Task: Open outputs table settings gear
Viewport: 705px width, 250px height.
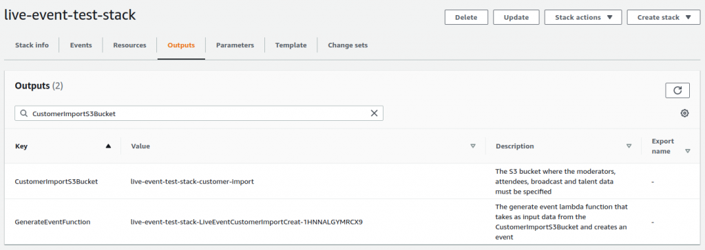Action: point(684,113)
